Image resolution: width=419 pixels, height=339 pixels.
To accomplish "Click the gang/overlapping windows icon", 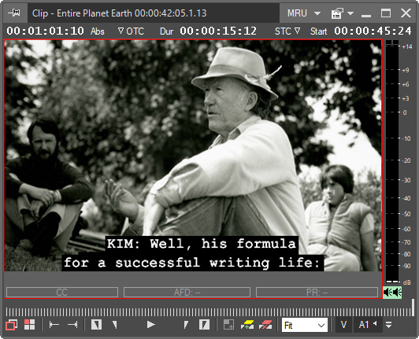I will (x=12, y=325).
